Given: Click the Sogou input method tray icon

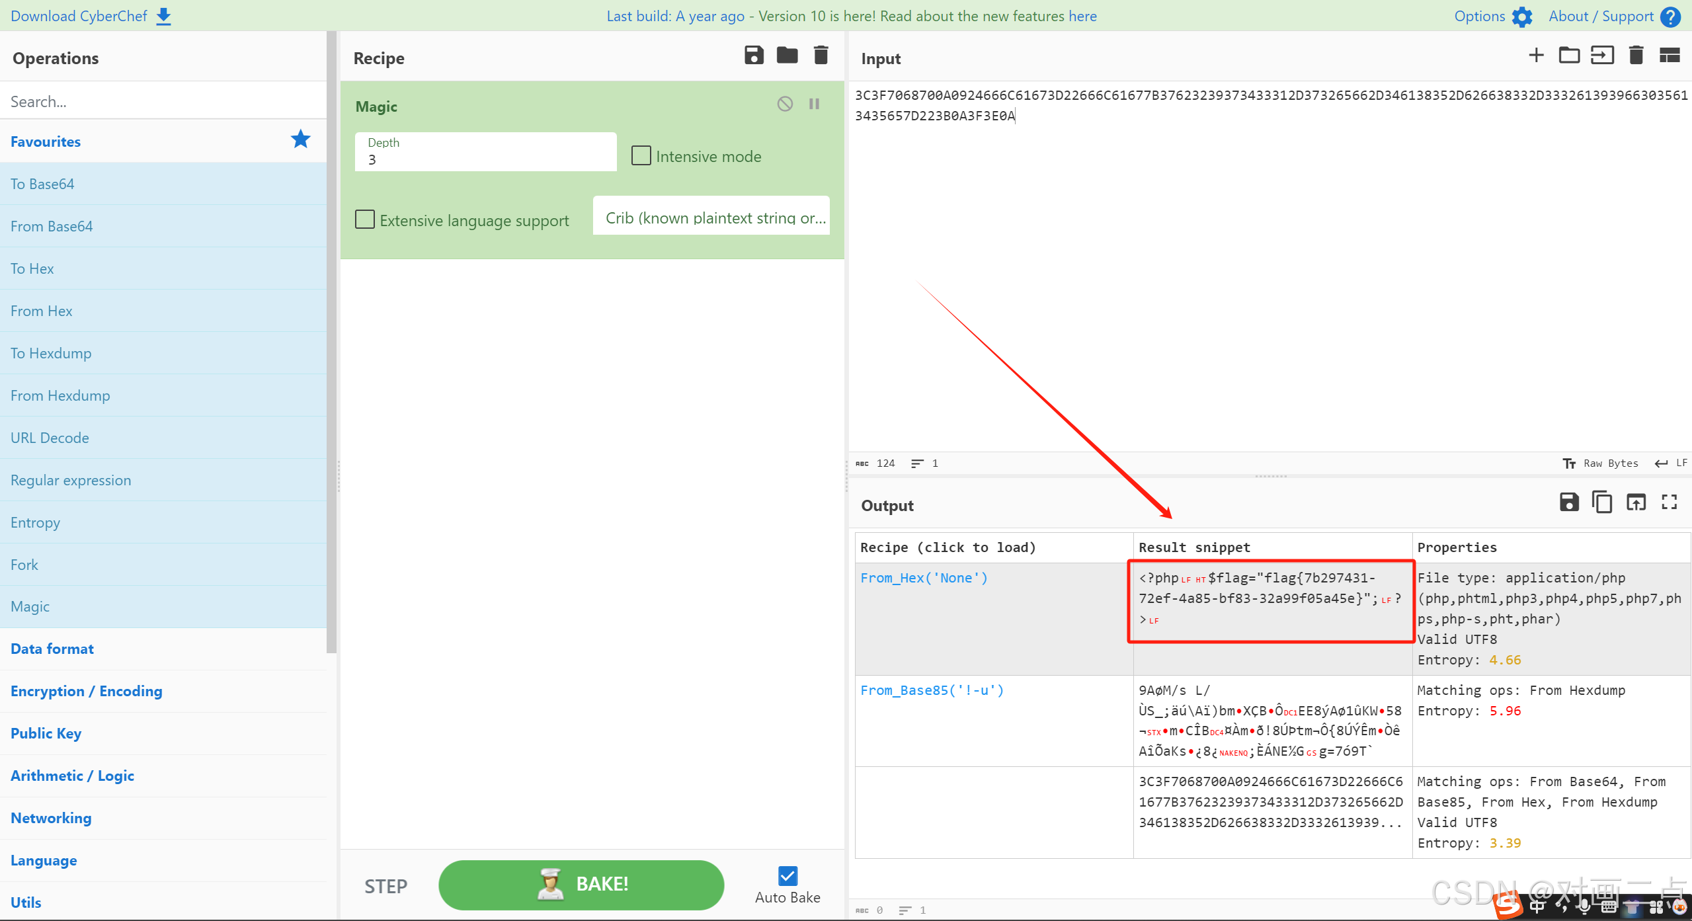Looking at the screenshot, I should 1510,905.
